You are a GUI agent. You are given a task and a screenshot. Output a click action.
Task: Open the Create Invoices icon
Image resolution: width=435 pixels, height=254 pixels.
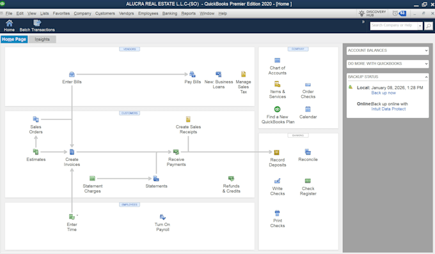[72, 152]
